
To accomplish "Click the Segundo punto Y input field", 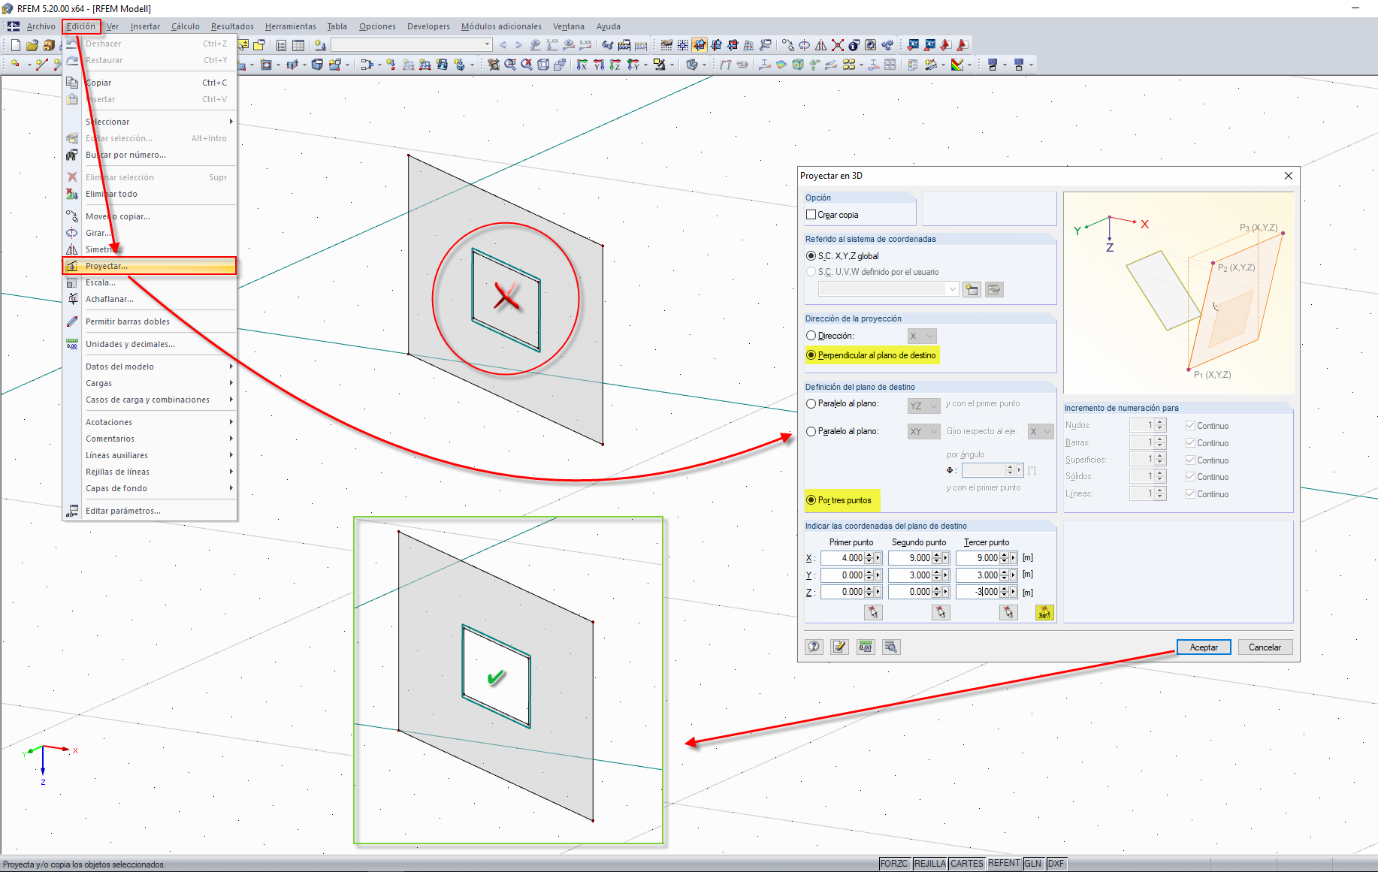I will (x=910, y=575).
